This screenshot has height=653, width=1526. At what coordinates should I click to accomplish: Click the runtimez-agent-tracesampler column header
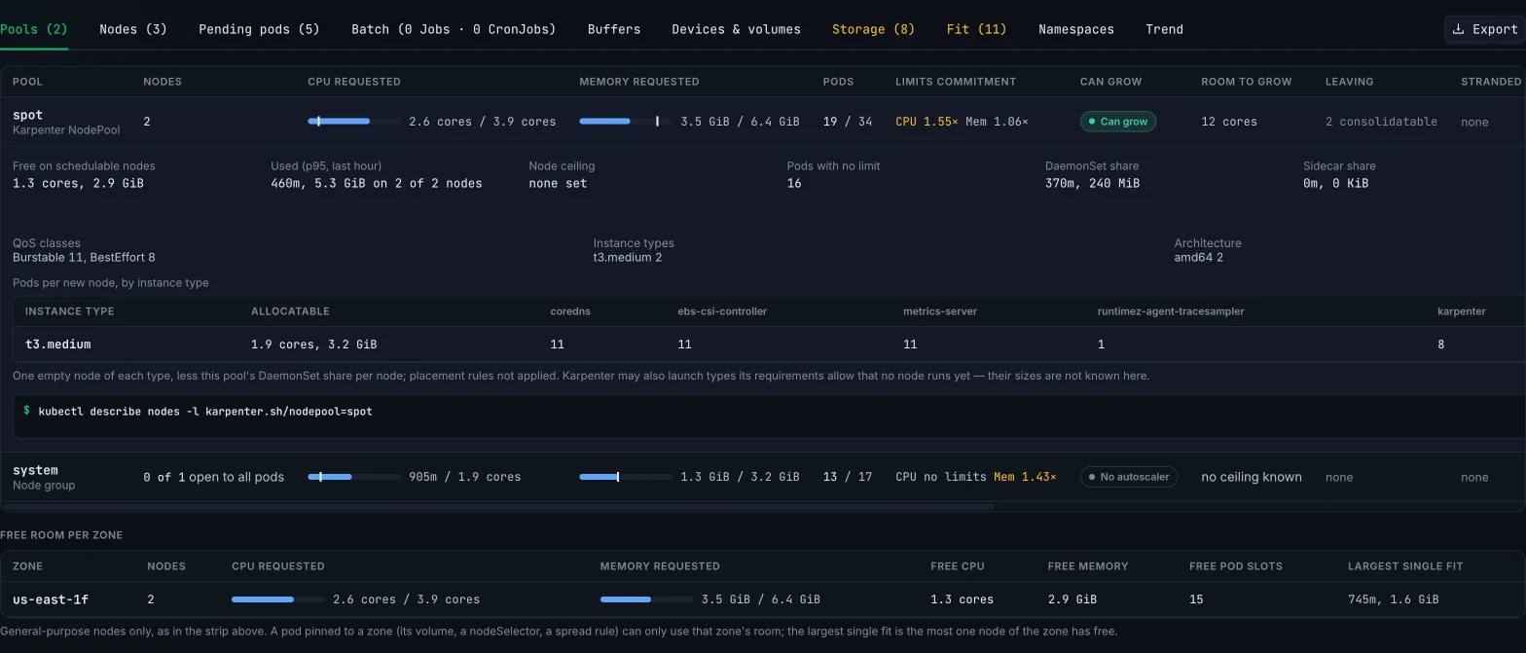1171,311
